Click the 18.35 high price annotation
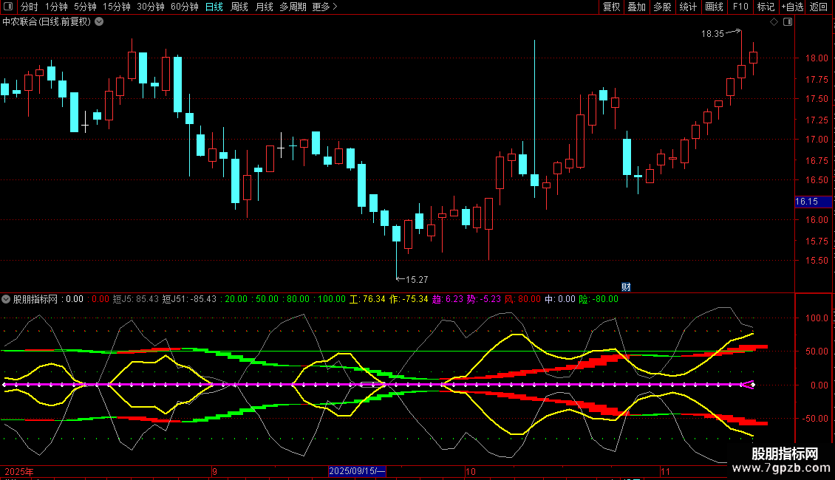The image size is (835, 480). pyautogui.click(x=712, y=34)
